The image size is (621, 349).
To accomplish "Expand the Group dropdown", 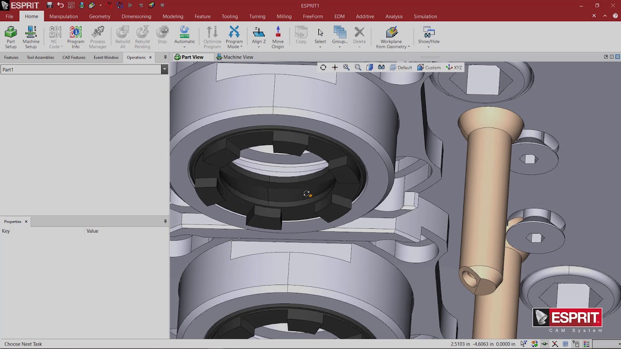I will point(340,47).
